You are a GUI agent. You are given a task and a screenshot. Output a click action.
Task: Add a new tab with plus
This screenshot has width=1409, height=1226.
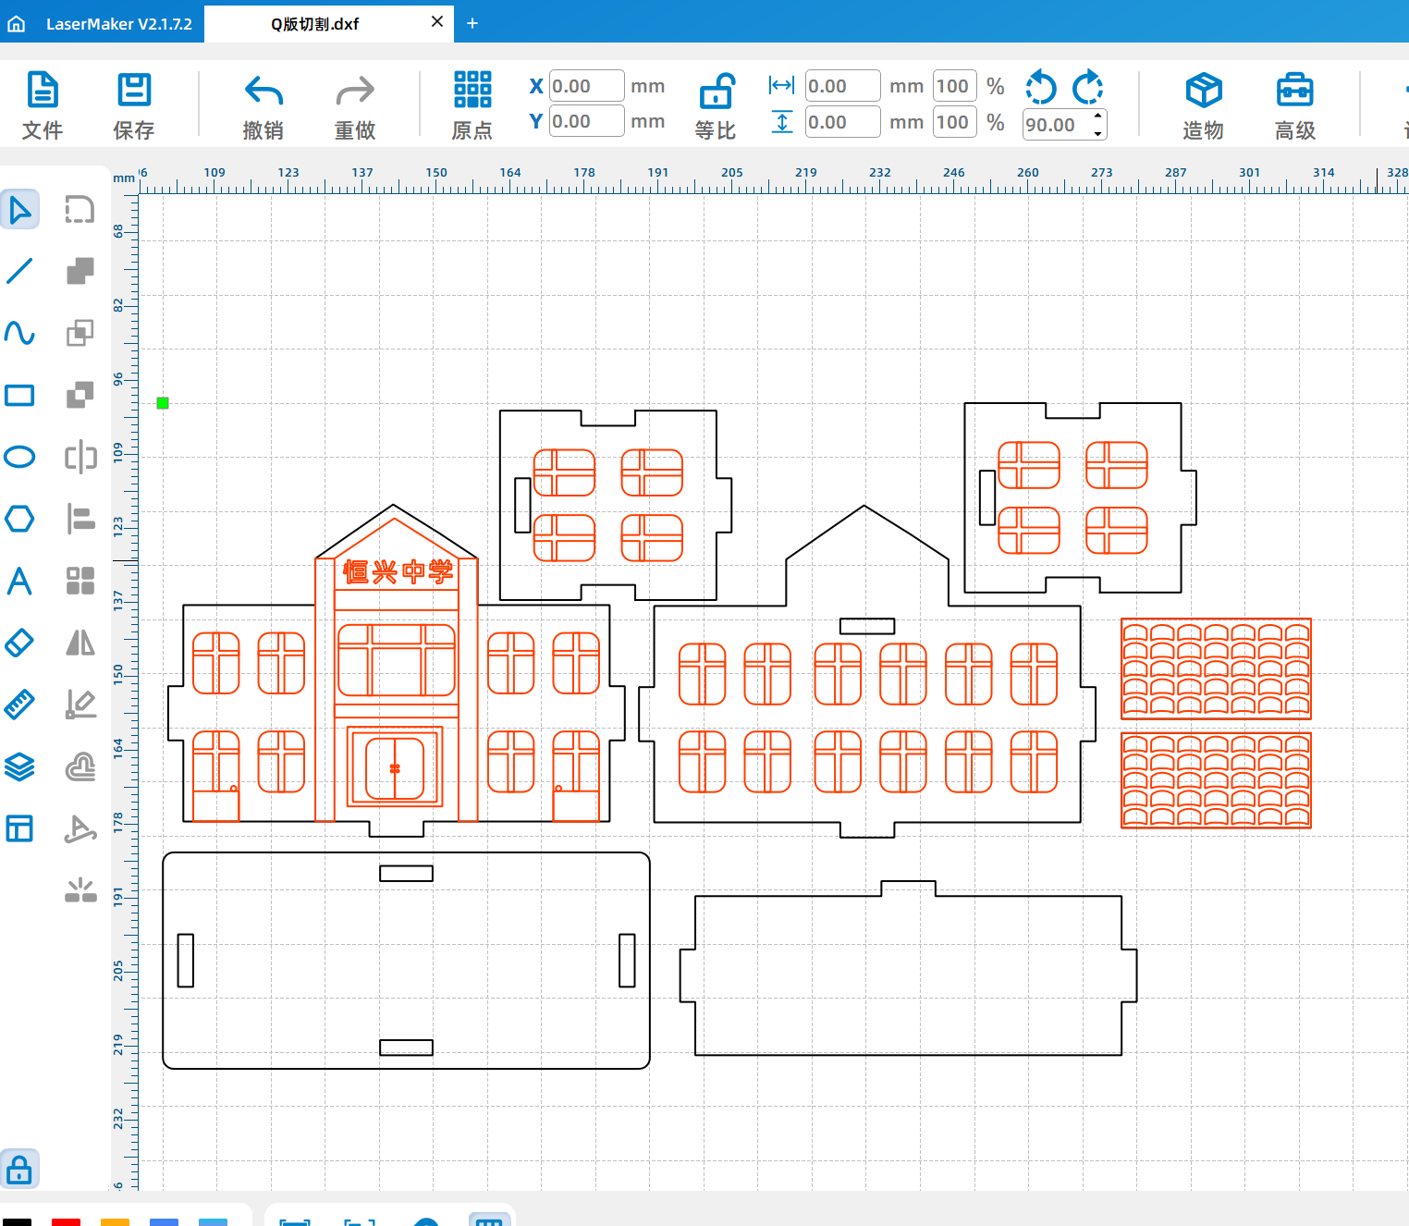tap(472, 23)
